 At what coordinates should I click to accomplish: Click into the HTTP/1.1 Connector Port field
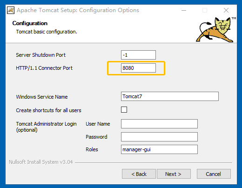coord(138,68)
